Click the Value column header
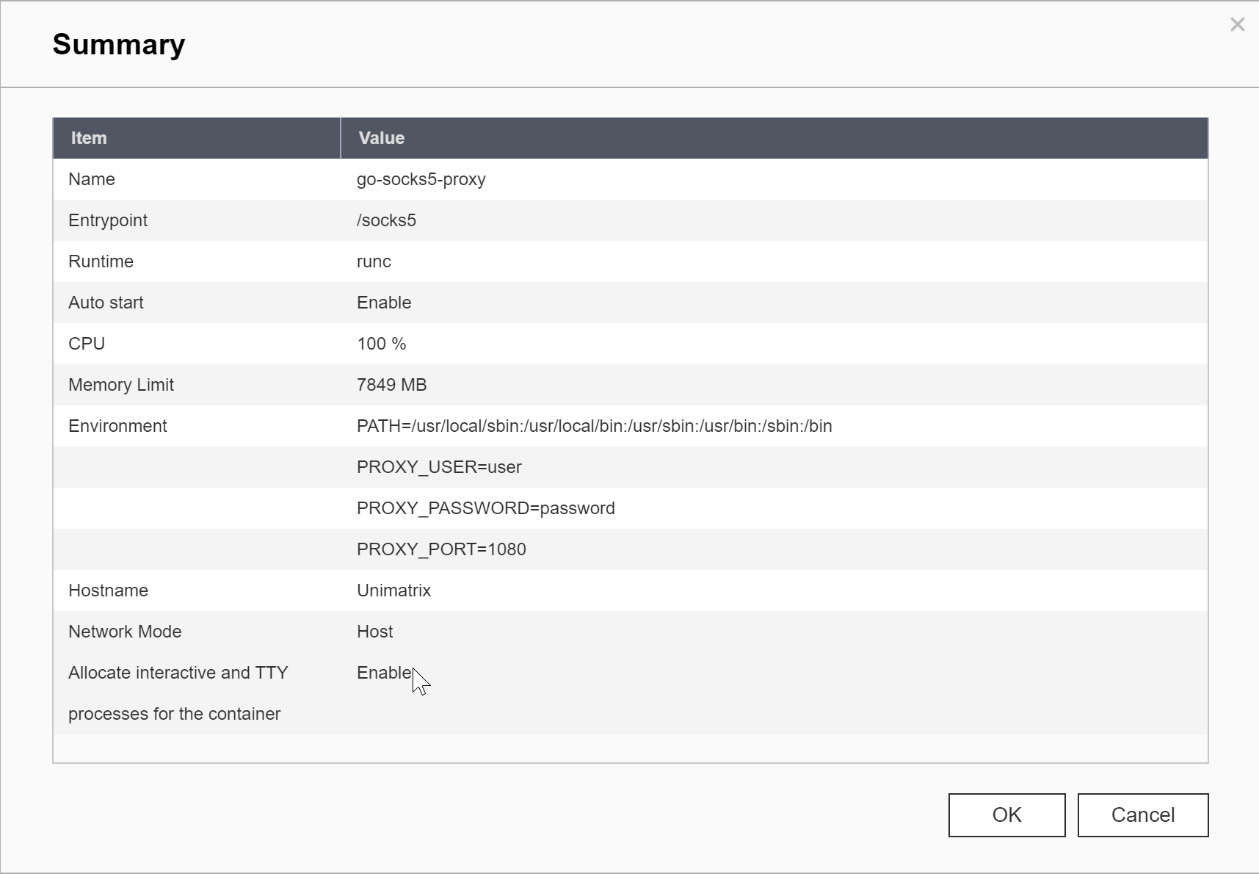1259x874 pixels. click(x=381, y=138)
